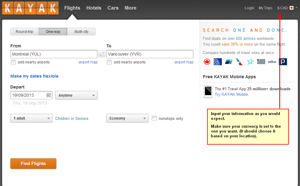This screenshot has width=300, height=186.
Task: Enable add nearby airports under From
Action: tap(13, 62)
